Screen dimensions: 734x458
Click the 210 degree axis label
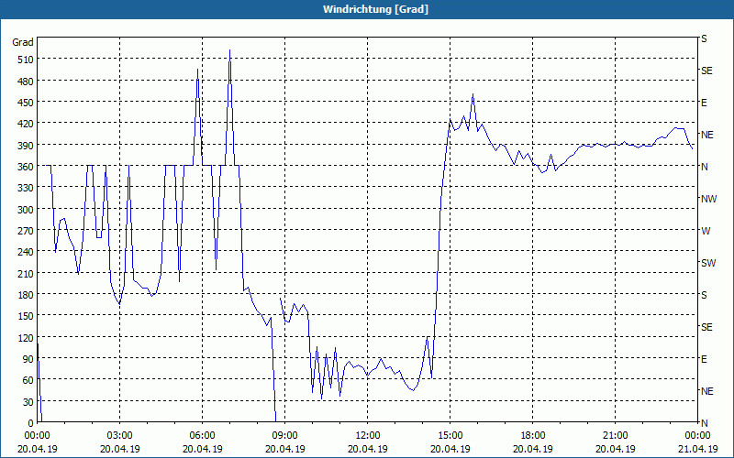26,273
